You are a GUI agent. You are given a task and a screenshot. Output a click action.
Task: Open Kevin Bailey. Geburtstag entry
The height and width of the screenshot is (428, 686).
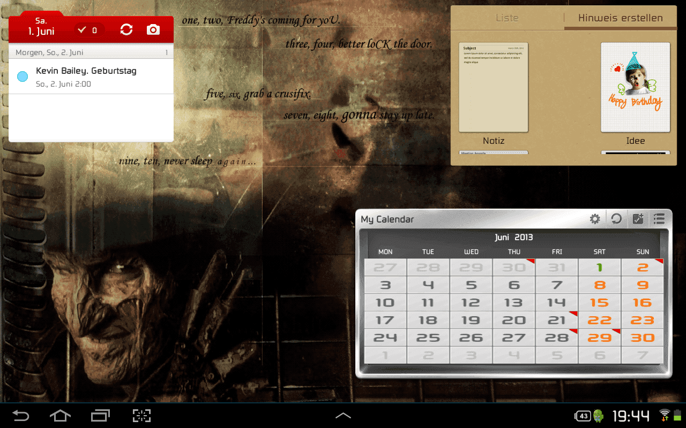[x=91, y=77]
